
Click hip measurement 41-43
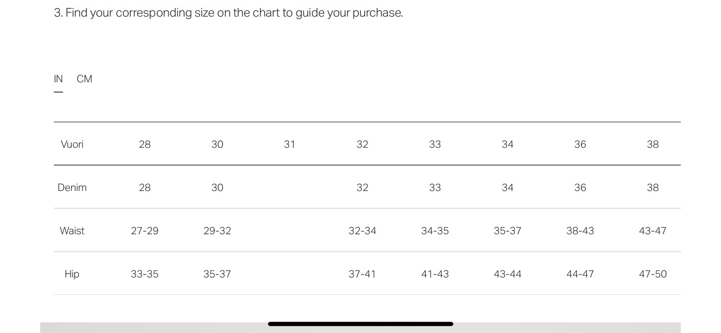click(435, 274)
